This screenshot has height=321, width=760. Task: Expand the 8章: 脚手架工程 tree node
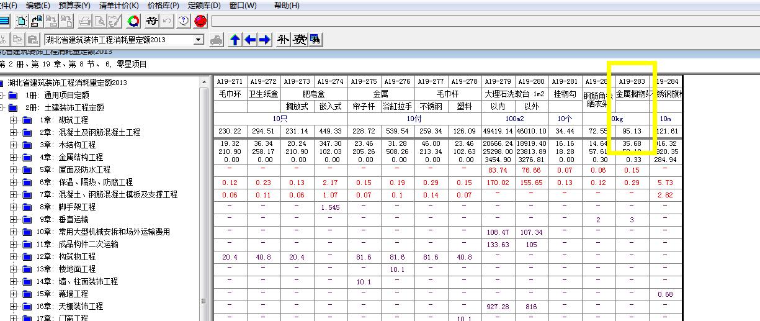tap(13, 207)
